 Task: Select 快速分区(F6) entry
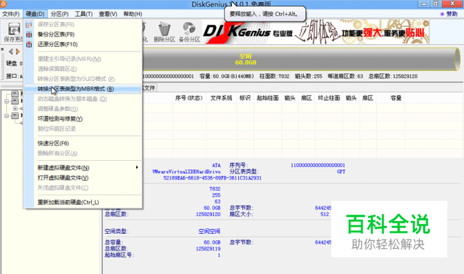(83, 143)
